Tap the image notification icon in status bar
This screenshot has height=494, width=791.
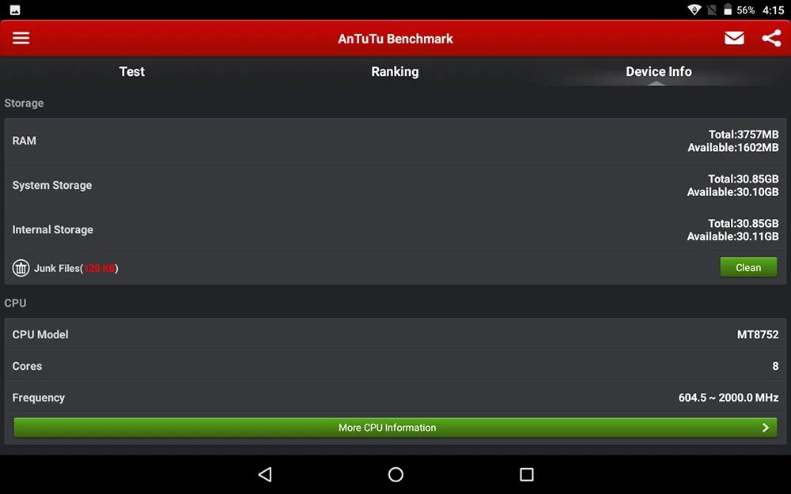tap(15, 10)
